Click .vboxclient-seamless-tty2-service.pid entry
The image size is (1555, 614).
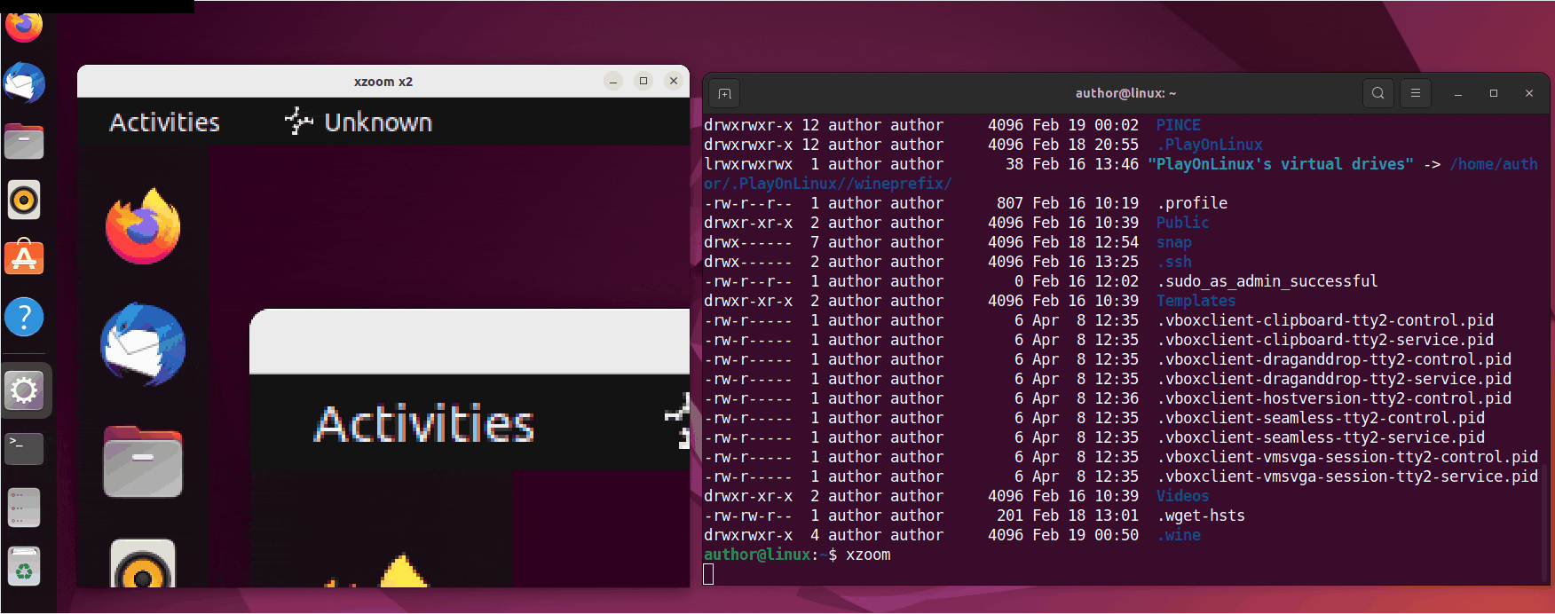click(x=1321, y=437)
